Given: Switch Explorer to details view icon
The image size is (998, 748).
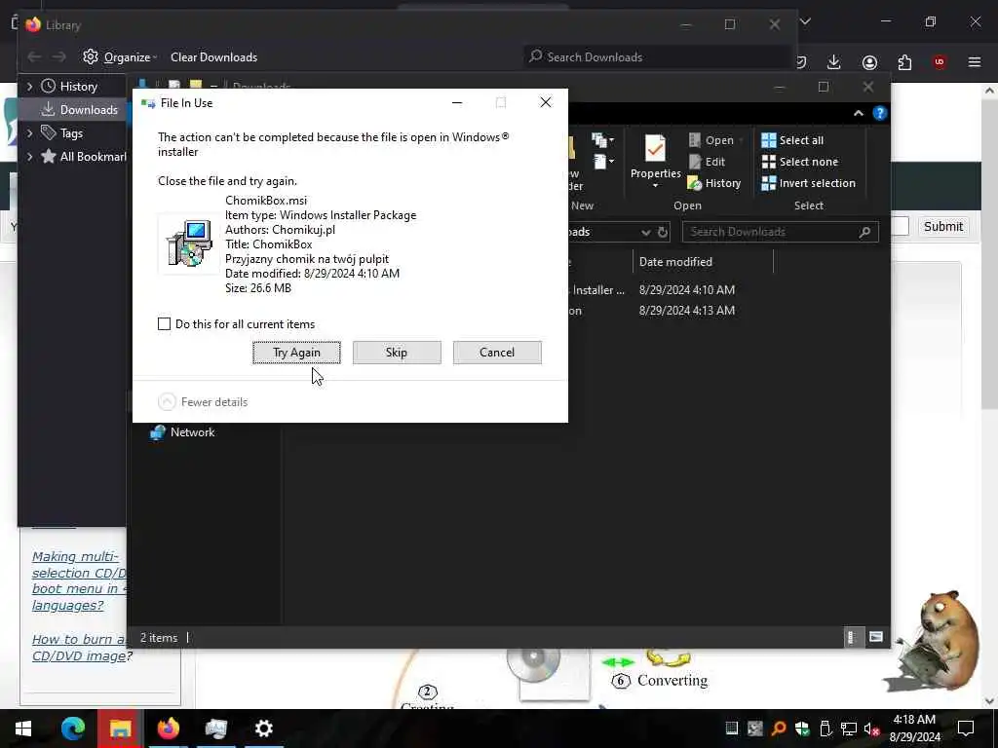Looking at the screenshot, I should [x=852, y=637].
